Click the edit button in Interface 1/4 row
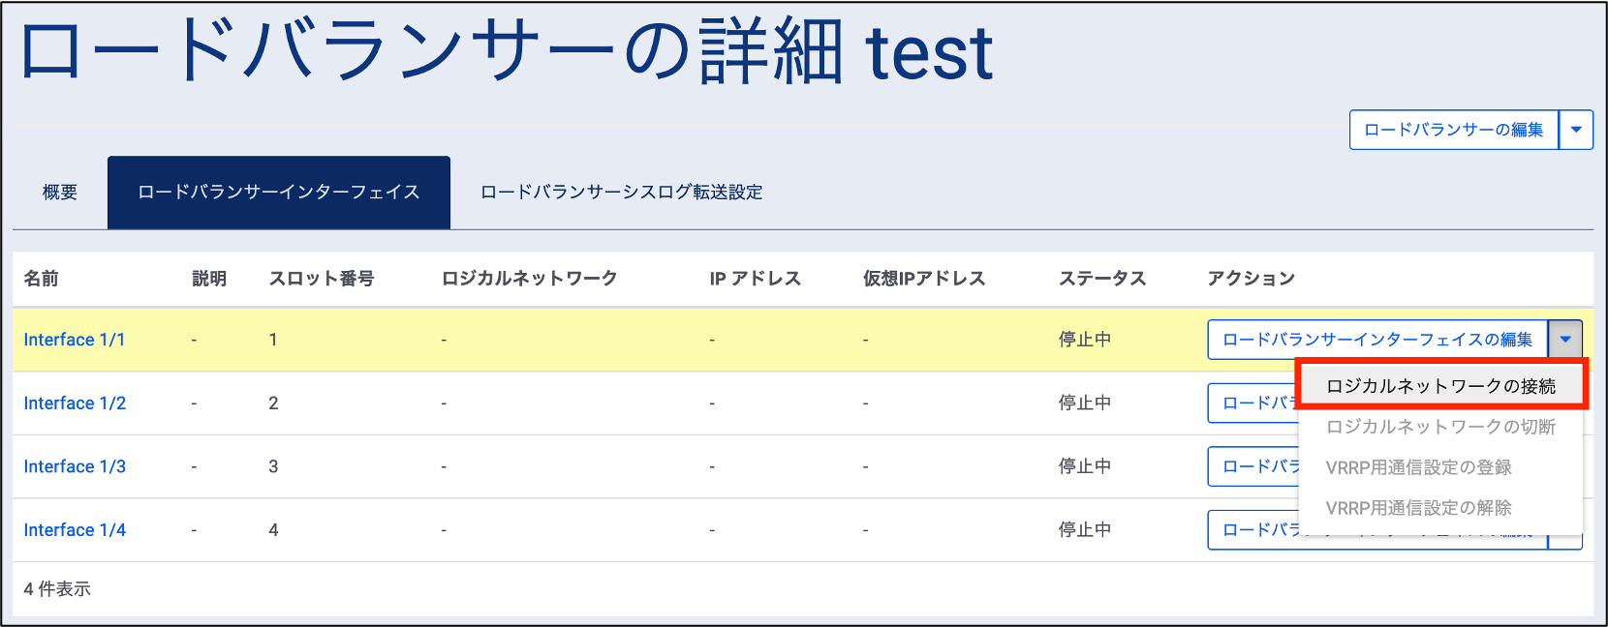 click(1253, 530)
